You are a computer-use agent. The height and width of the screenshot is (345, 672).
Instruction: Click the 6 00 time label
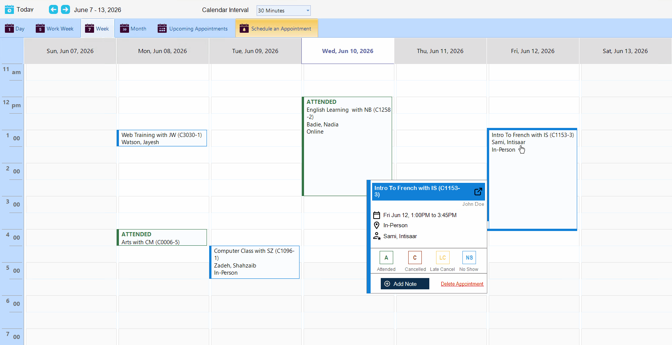pyautogui.click(x=13, y=302)
